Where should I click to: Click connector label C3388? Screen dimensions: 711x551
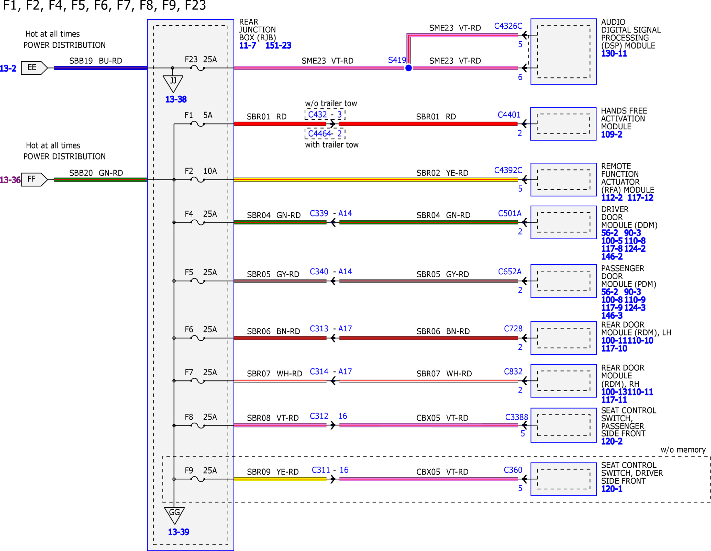coord(516,418)
